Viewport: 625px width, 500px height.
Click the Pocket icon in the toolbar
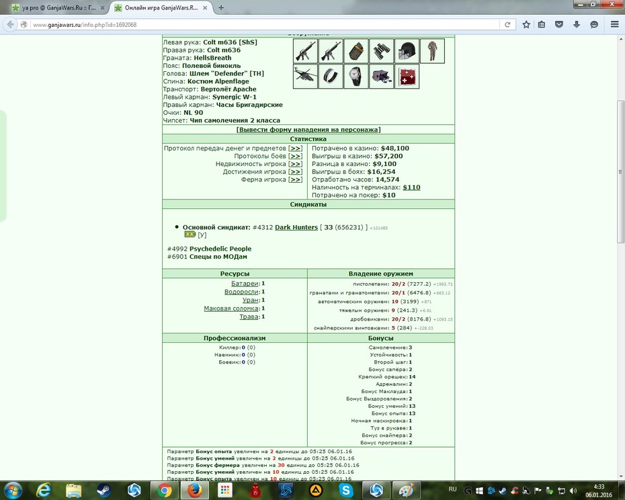[x=559, y=24]
